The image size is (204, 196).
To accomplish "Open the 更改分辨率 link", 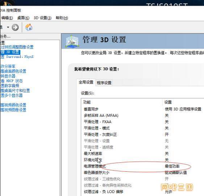I will [x=8, y=66].
